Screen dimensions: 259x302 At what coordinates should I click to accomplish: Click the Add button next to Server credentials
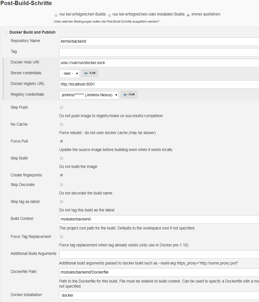(x=90, y=73)
